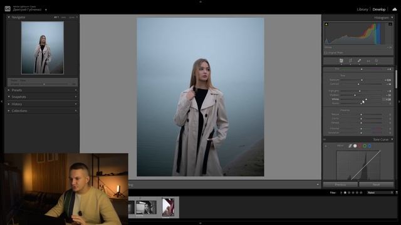Image resolution: width=401 pixels, height=225 pixels.
Task: Adjust the Whites slider handle
Action: click(366, 99)
